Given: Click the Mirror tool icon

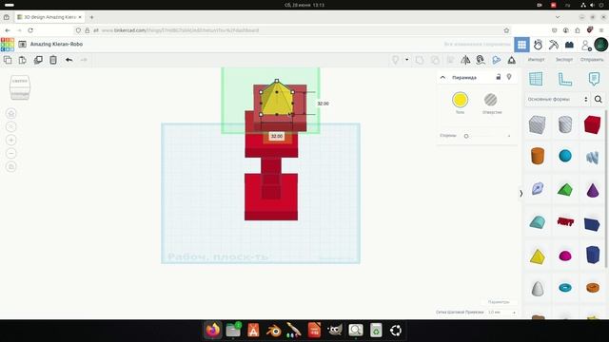Looking at the screenshot, I should coord(465,60).
